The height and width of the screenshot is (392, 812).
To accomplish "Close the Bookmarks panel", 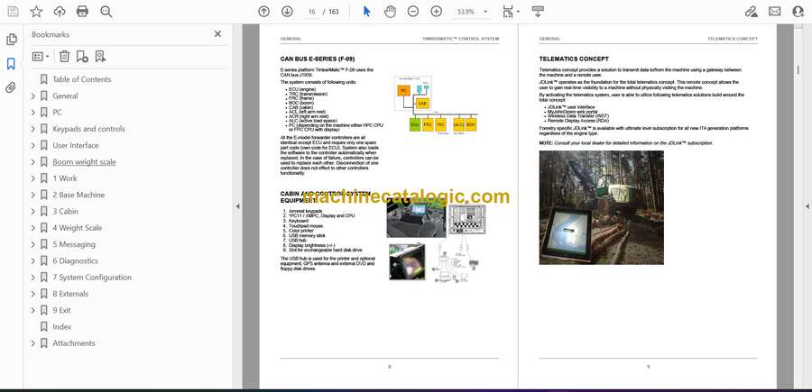I will 217,34.
